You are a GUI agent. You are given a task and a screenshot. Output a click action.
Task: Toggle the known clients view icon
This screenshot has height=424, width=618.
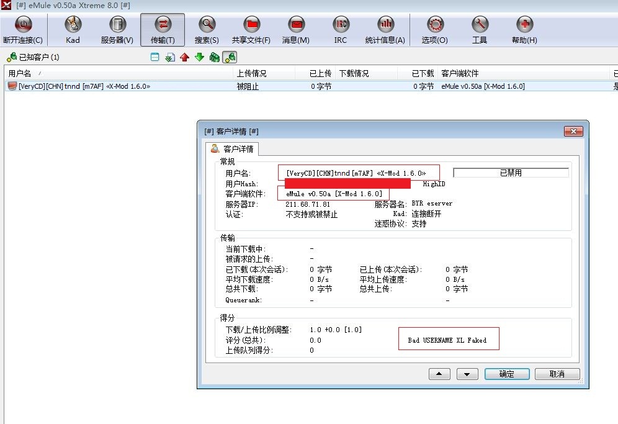point(230,57)
